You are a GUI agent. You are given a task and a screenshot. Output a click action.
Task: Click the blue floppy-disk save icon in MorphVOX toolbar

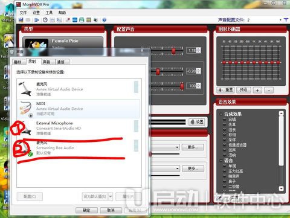21,20
